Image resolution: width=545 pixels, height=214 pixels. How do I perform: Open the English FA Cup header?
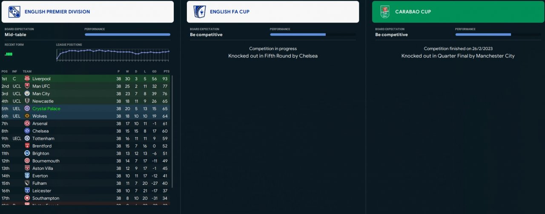coord(273,12)
